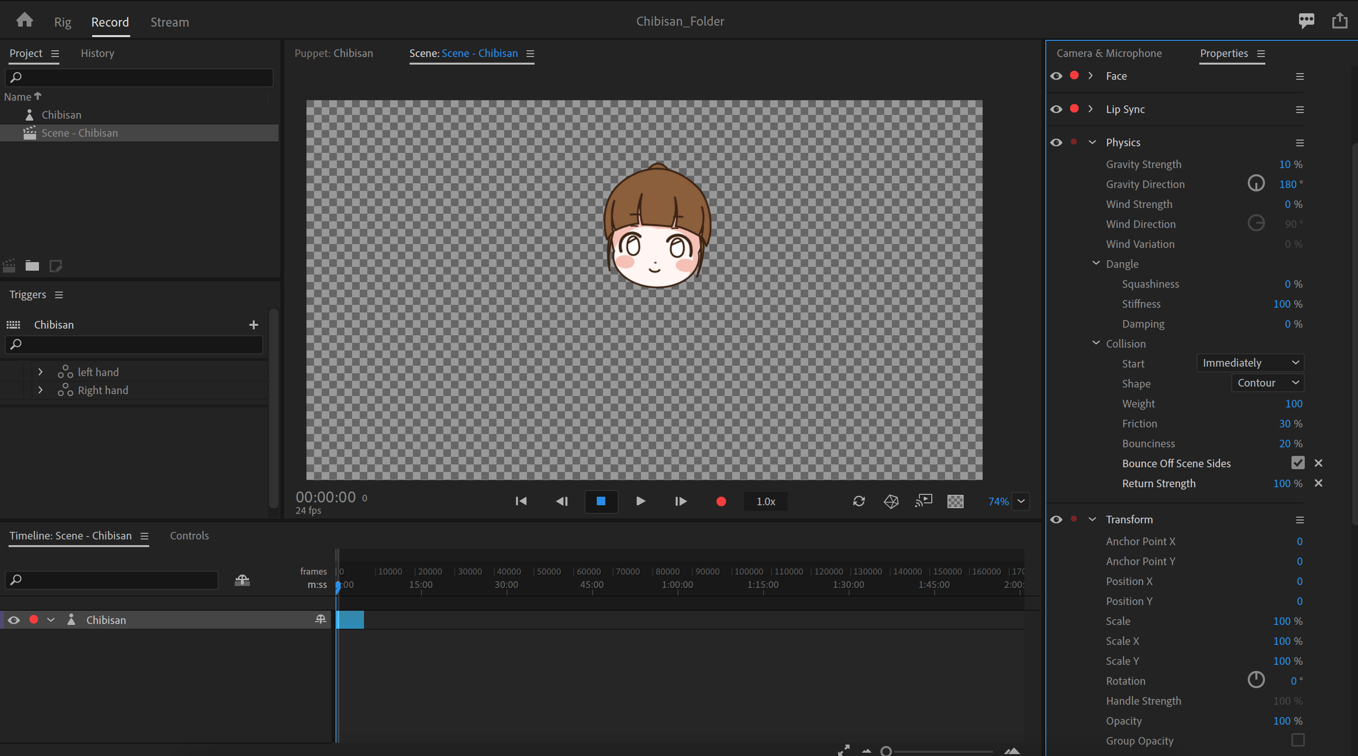
Task: Open the New Scene icon in Project panel
Action: click(x=9, y=266)
